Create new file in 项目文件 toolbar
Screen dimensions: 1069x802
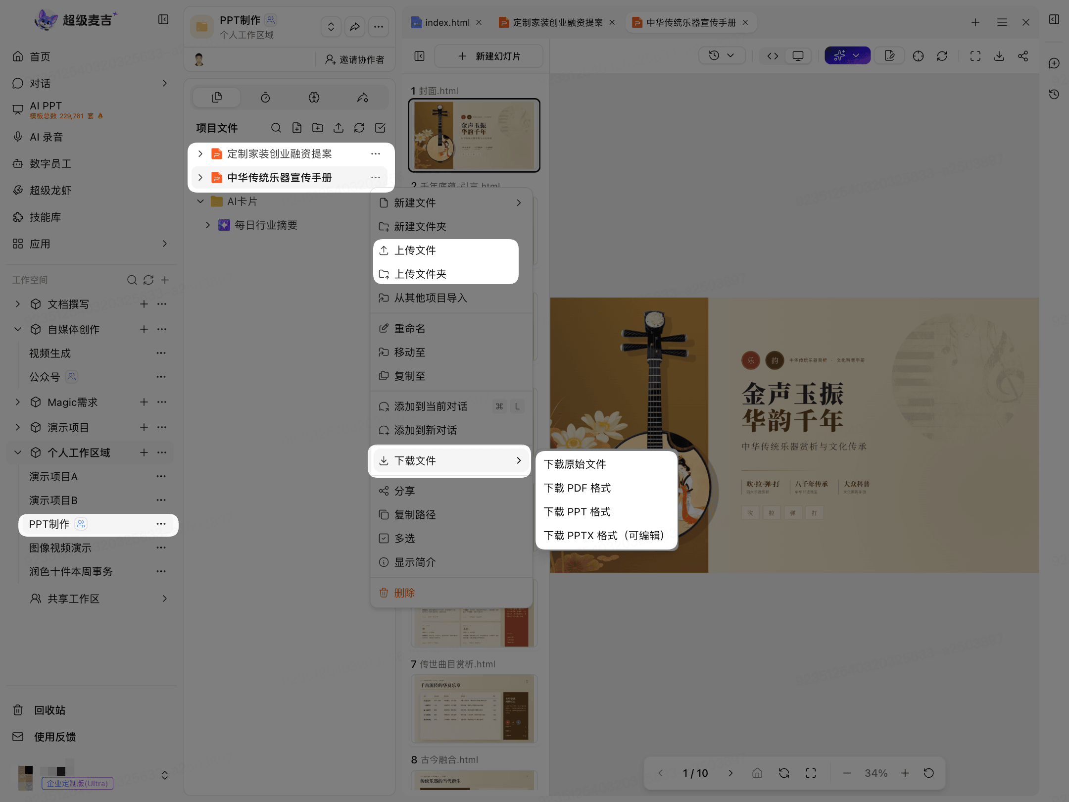[297, 128]
